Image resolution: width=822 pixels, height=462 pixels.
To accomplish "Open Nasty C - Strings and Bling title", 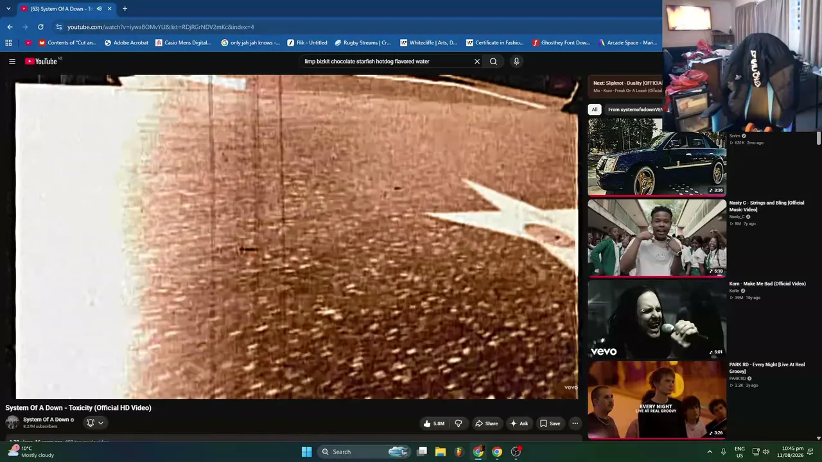I will [766, 206].
